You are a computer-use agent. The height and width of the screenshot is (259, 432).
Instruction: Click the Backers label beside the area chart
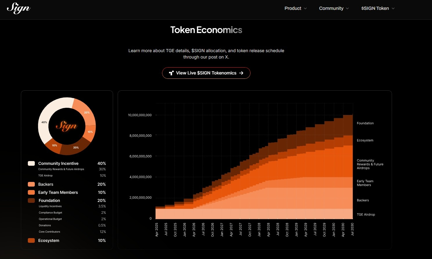point(363,200)
